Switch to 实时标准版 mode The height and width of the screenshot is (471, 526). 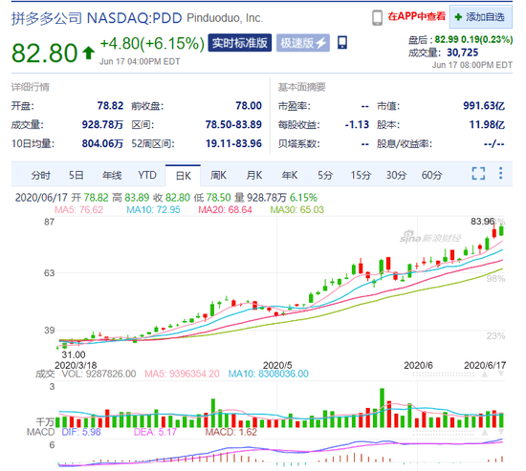point(239,43)
